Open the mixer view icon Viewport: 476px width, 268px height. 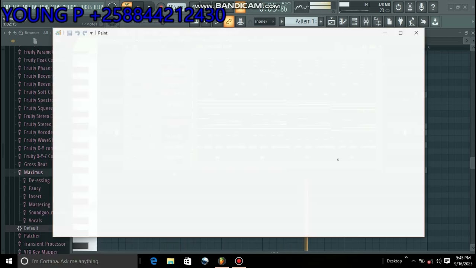coord(366,22)
